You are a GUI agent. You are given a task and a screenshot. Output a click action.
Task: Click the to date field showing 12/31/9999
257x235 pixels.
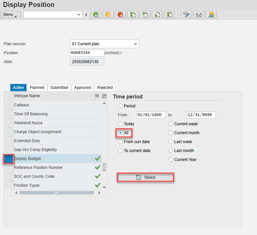[201, 115]
